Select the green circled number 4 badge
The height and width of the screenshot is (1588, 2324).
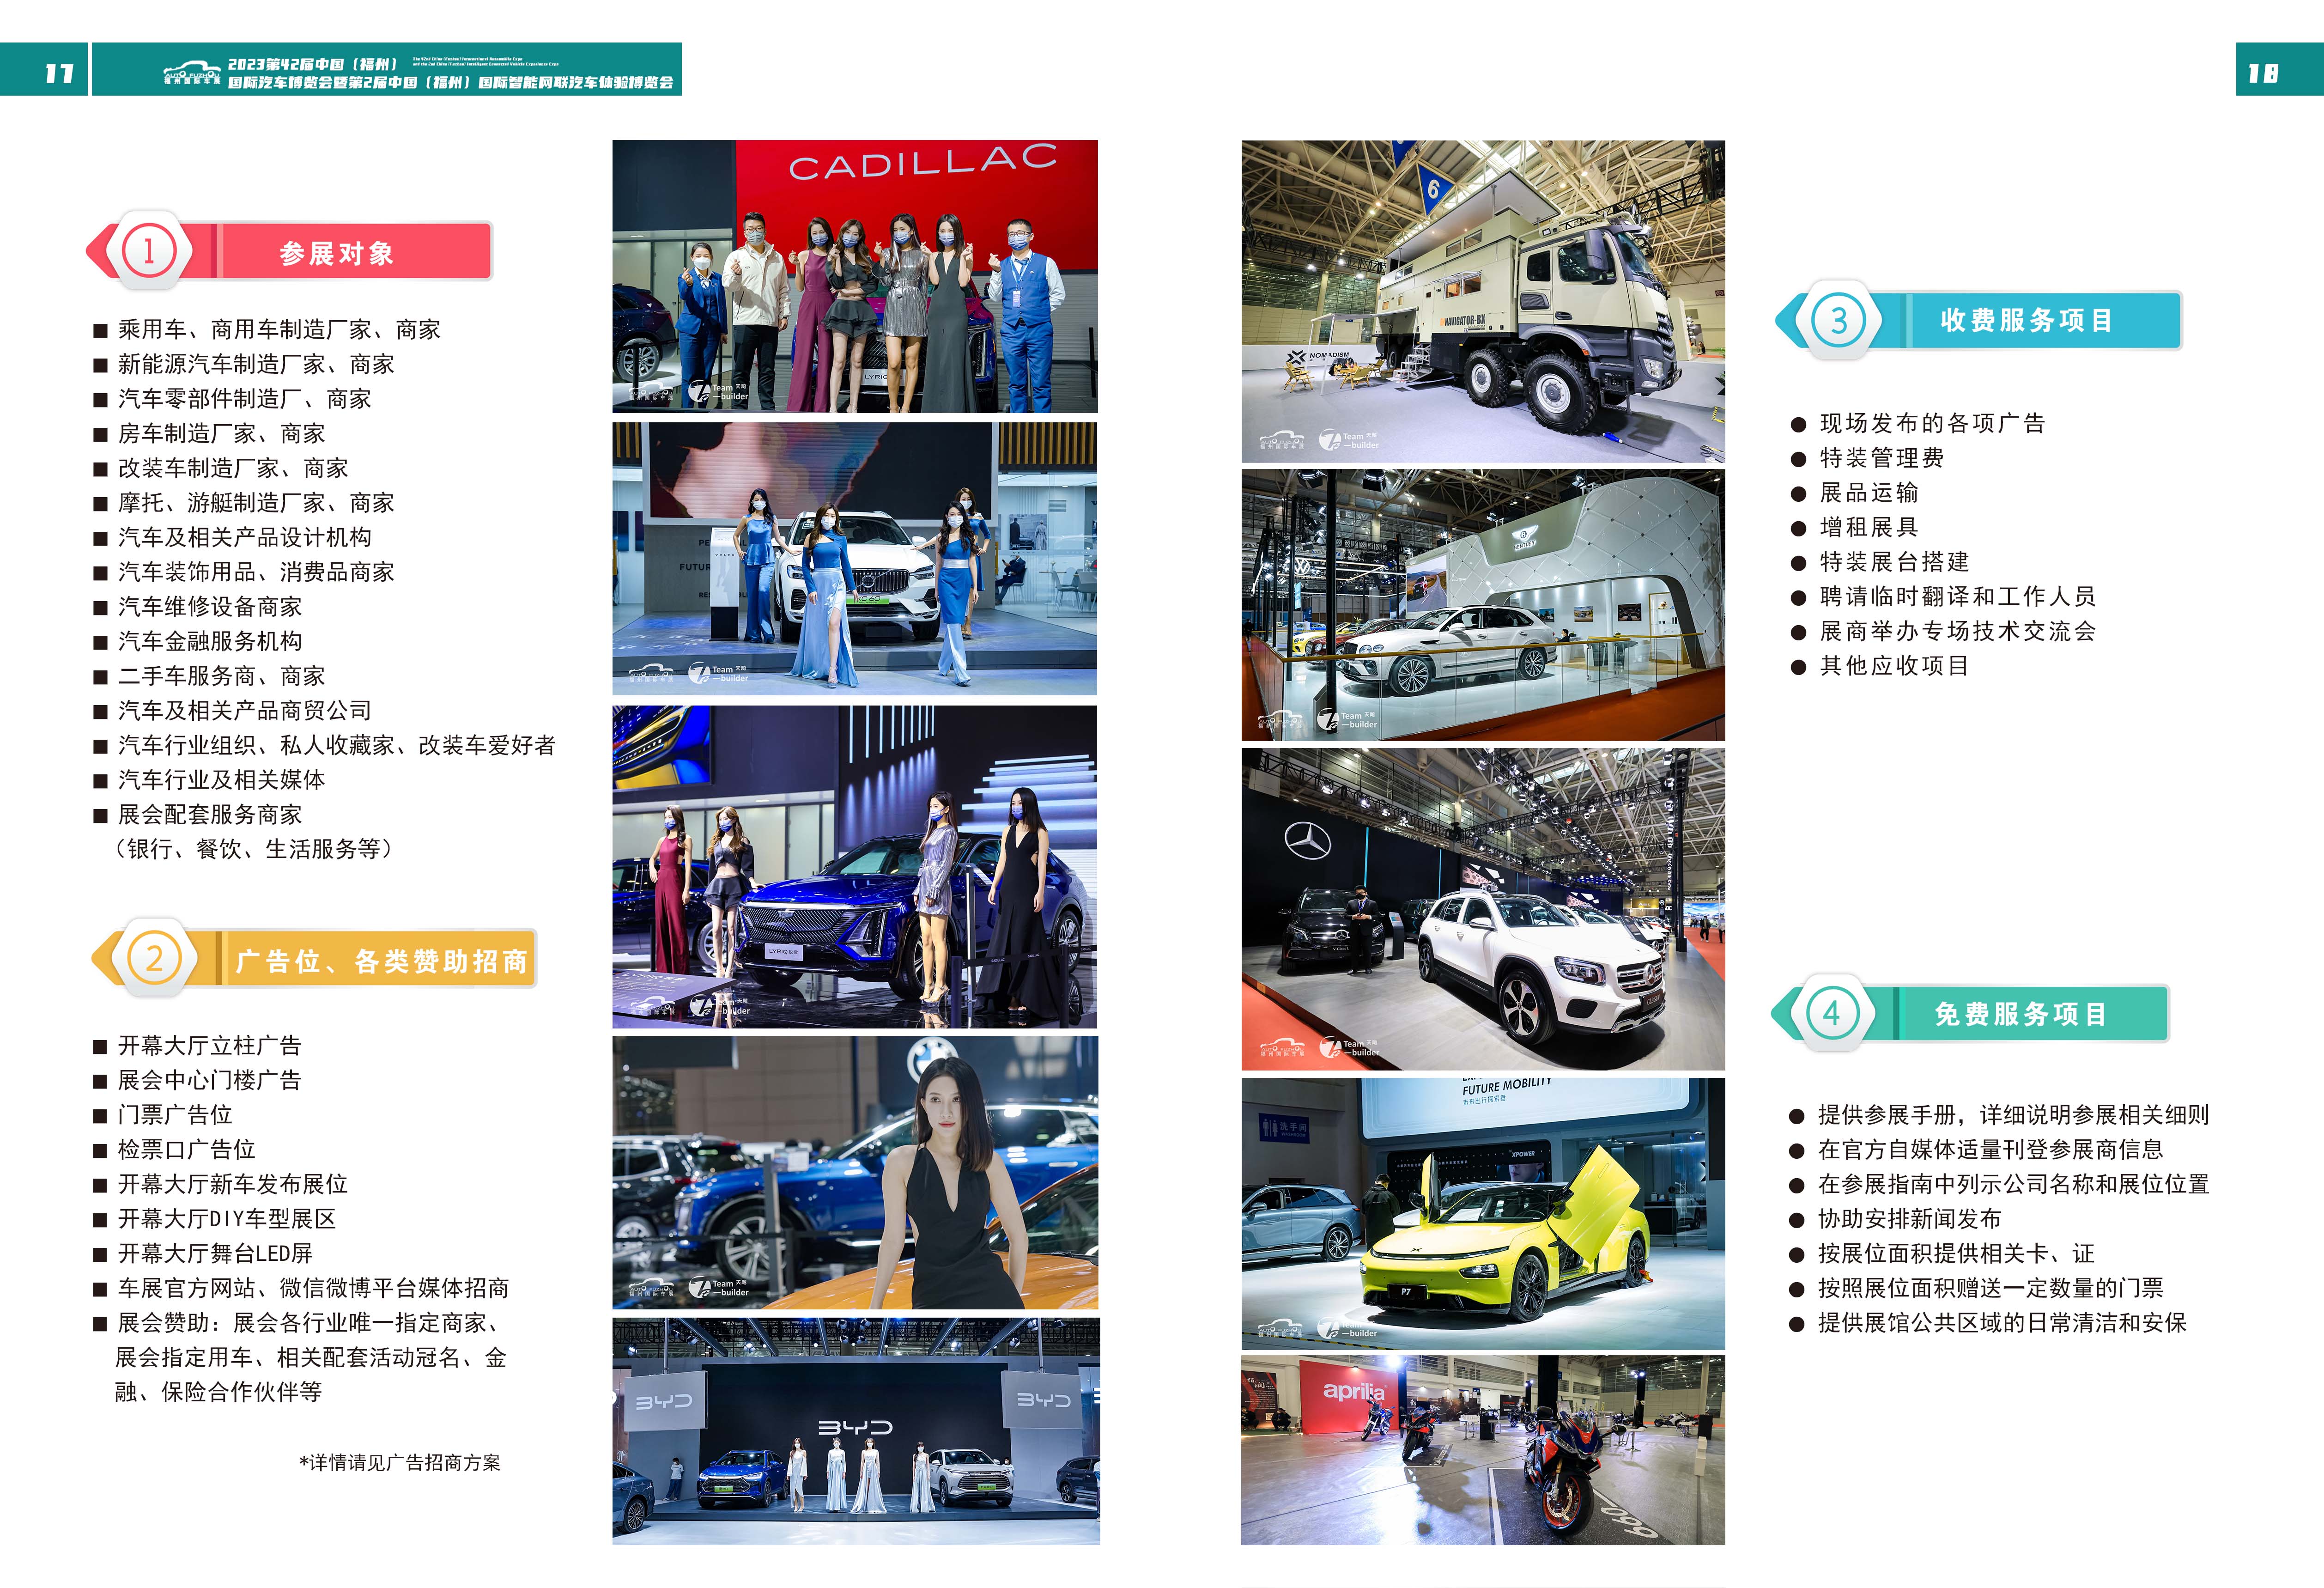click(1831, 1013)
